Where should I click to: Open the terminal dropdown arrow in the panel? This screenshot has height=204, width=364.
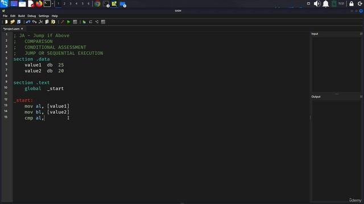coord(53,4)
